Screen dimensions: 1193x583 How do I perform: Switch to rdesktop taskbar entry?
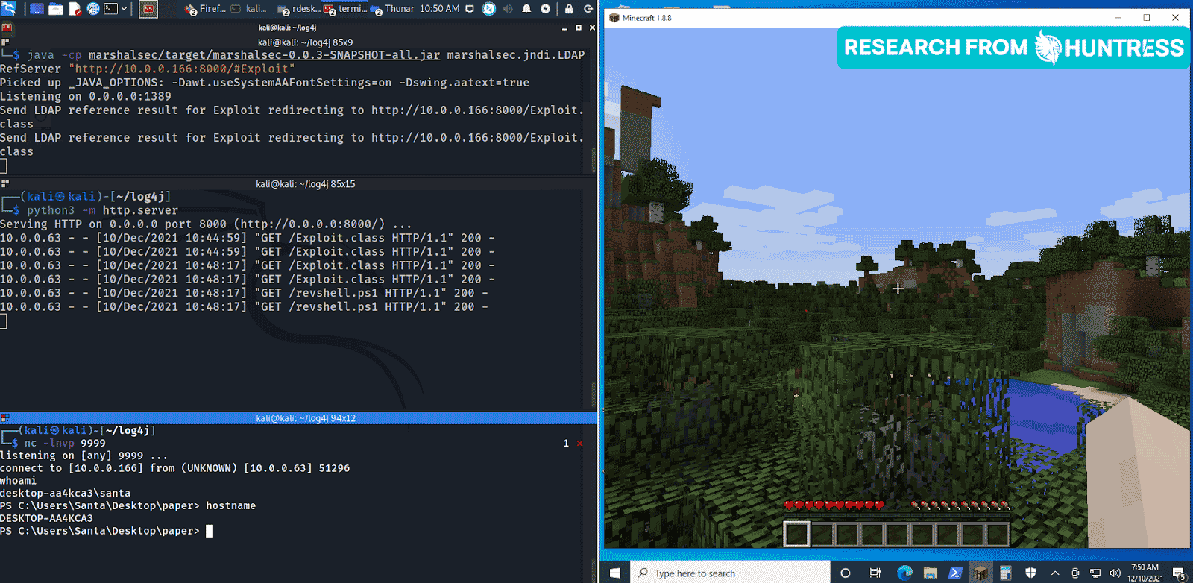tap(298, 9)
